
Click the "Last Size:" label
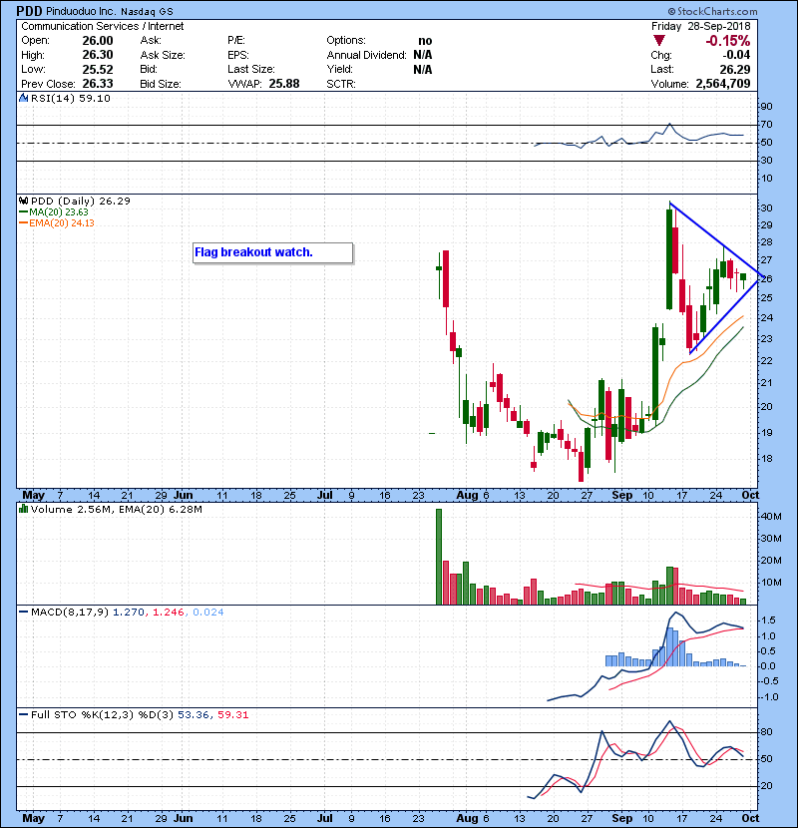pos(251,69)
